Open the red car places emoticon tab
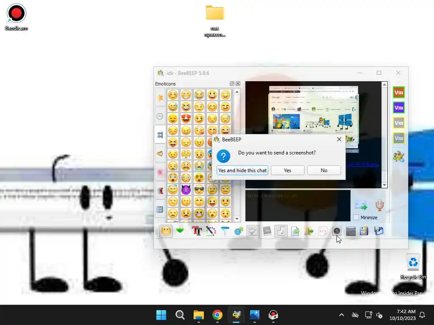The image size is (434, 325). (x=160, y=191)
